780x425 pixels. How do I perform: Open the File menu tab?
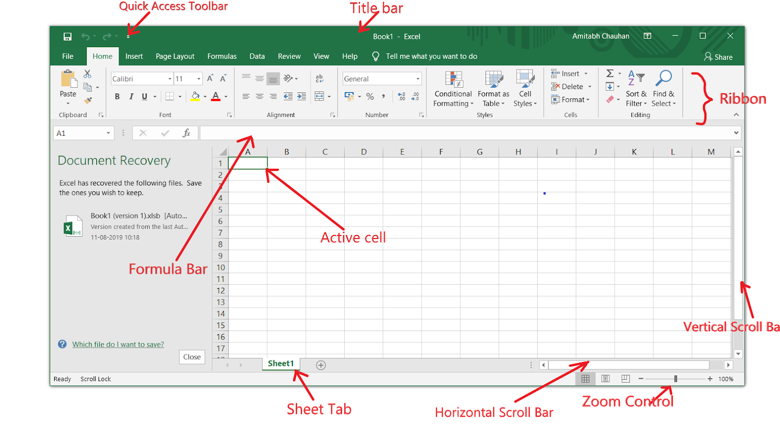pos(68,56)
